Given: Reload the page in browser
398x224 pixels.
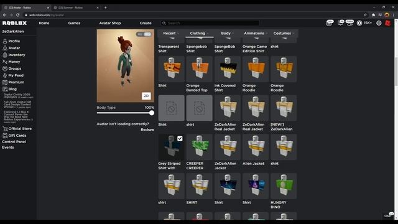Looking at the screenshot, I should pyautogui.click(x=18, y=15).
